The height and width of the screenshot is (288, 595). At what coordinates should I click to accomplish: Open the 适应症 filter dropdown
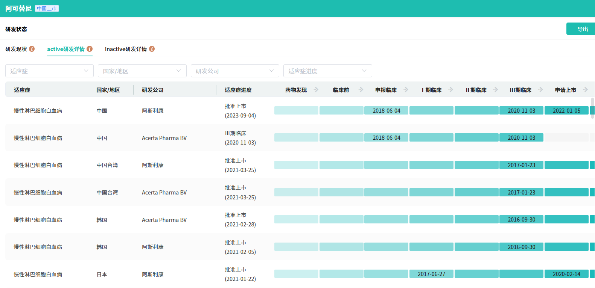[49, 71]
